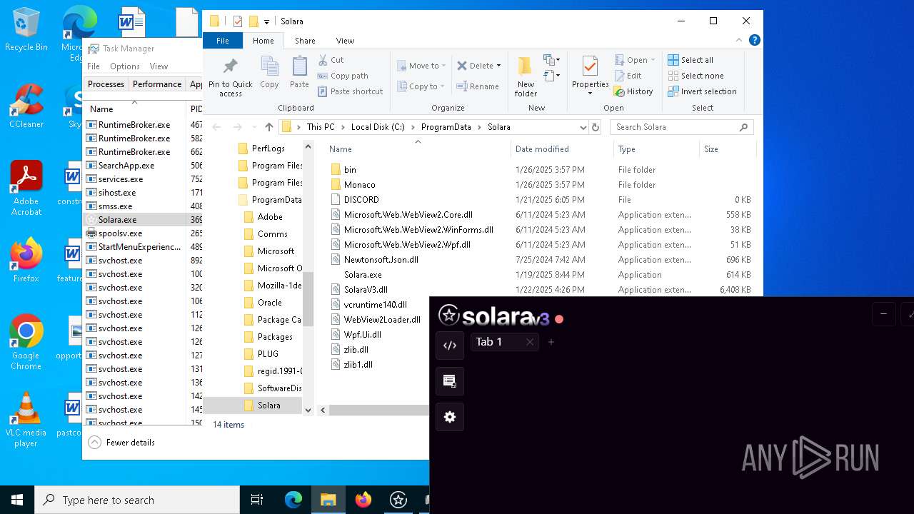Open the Move to dropdown

coord(421,66)
